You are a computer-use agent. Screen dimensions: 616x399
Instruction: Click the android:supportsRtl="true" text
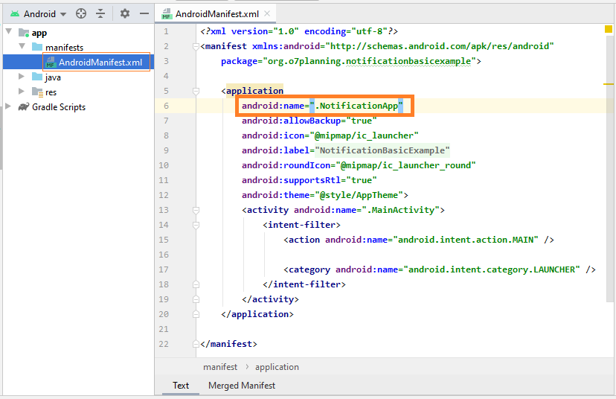[309, 180]
